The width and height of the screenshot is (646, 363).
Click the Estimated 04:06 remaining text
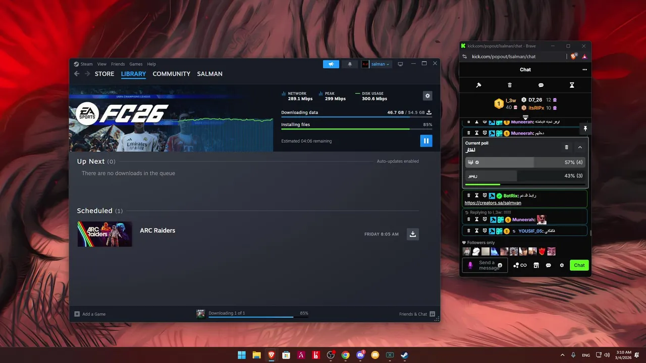(306, 141)
